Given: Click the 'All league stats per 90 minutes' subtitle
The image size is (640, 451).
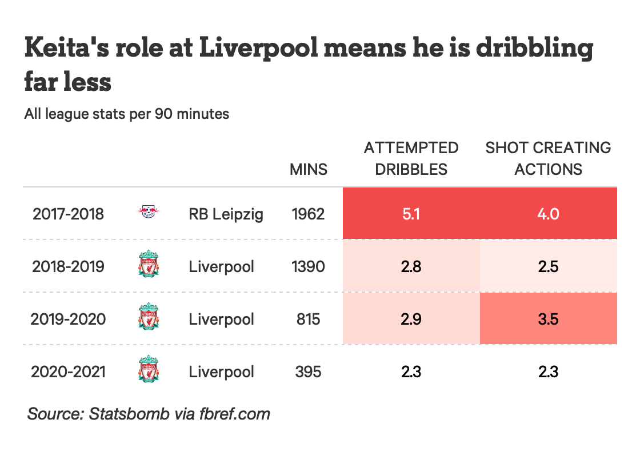Looking at the screenshot, I should [x=127, y=114].
